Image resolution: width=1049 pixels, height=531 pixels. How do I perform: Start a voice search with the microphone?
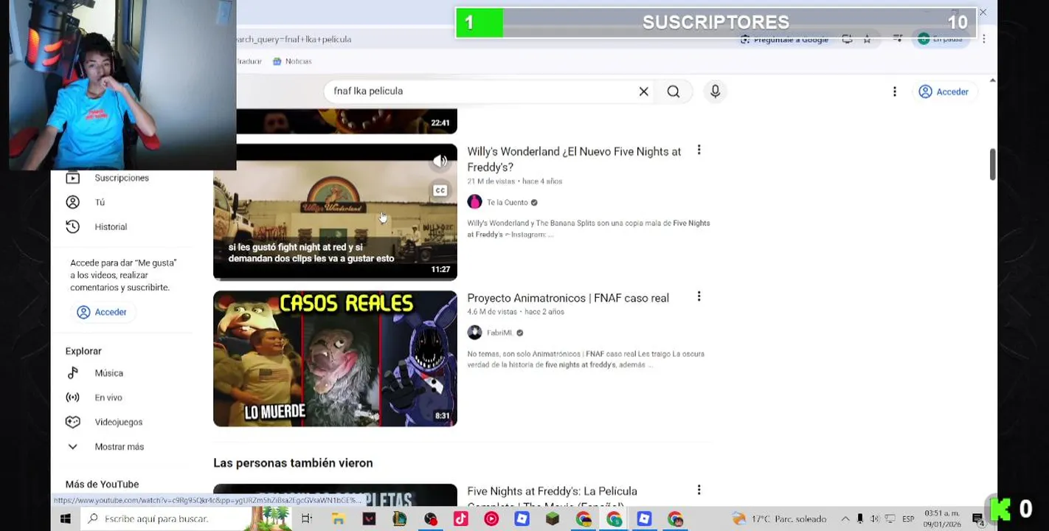(715, 91)
